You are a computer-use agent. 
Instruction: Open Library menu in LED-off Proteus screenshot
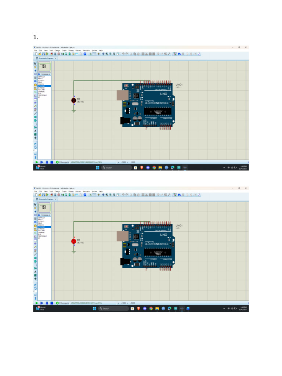[78, 50]
